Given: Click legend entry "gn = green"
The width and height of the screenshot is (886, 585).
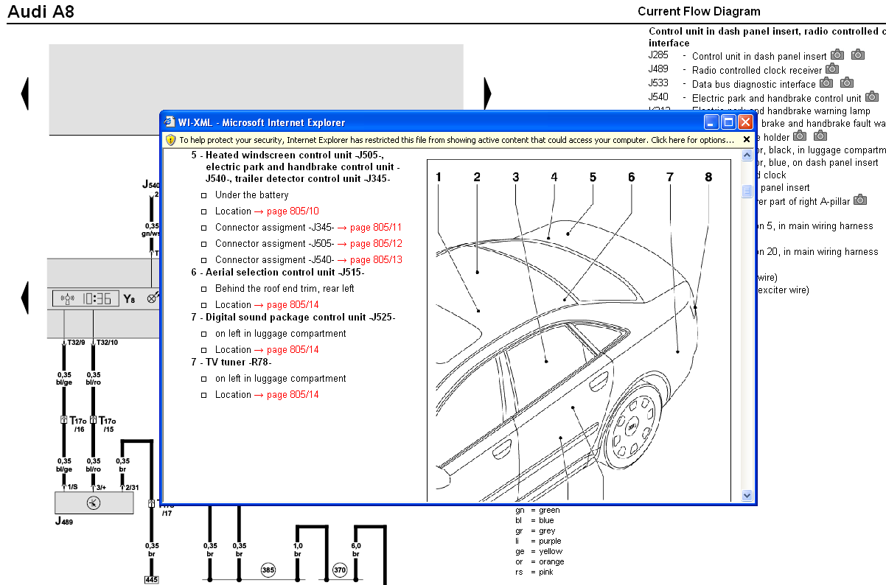Looking at the screenshot, I should pos(537,510).
